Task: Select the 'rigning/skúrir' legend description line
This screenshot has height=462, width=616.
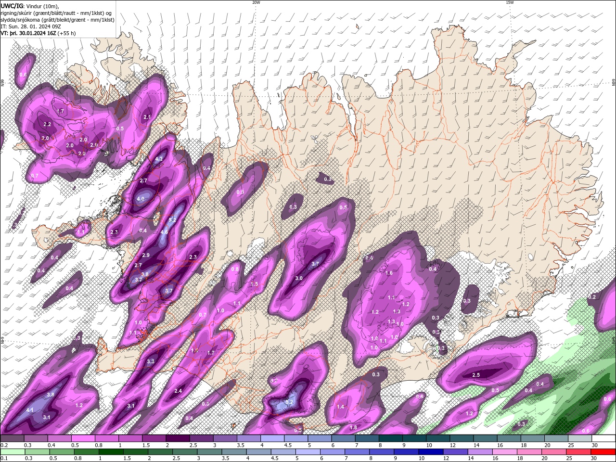Action: tap(56, 13)
